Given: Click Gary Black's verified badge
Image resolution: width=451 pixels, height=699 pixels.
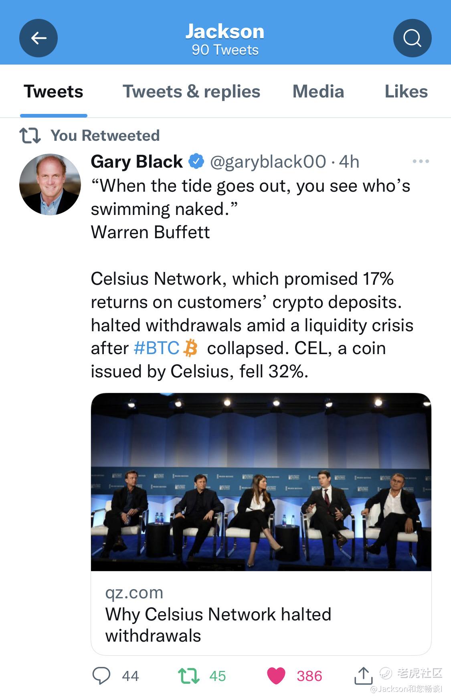Looking at the screenshot, I should pos(196,161).
